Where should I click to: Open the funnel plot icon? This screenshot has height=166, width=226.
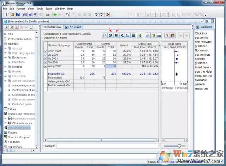(127, 36)
